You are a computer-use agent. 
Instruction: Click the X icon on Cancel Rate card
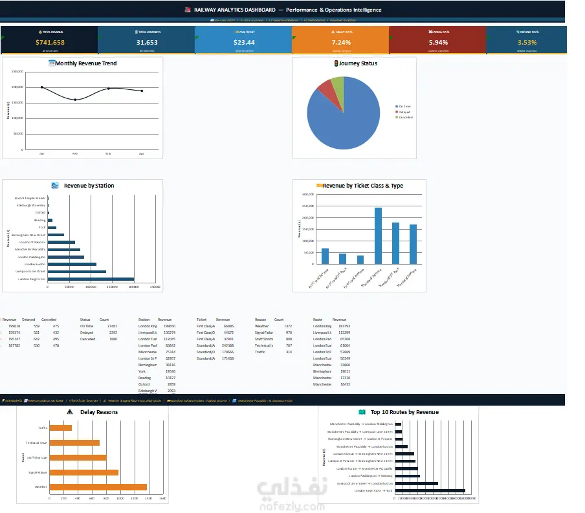(430, 32)
